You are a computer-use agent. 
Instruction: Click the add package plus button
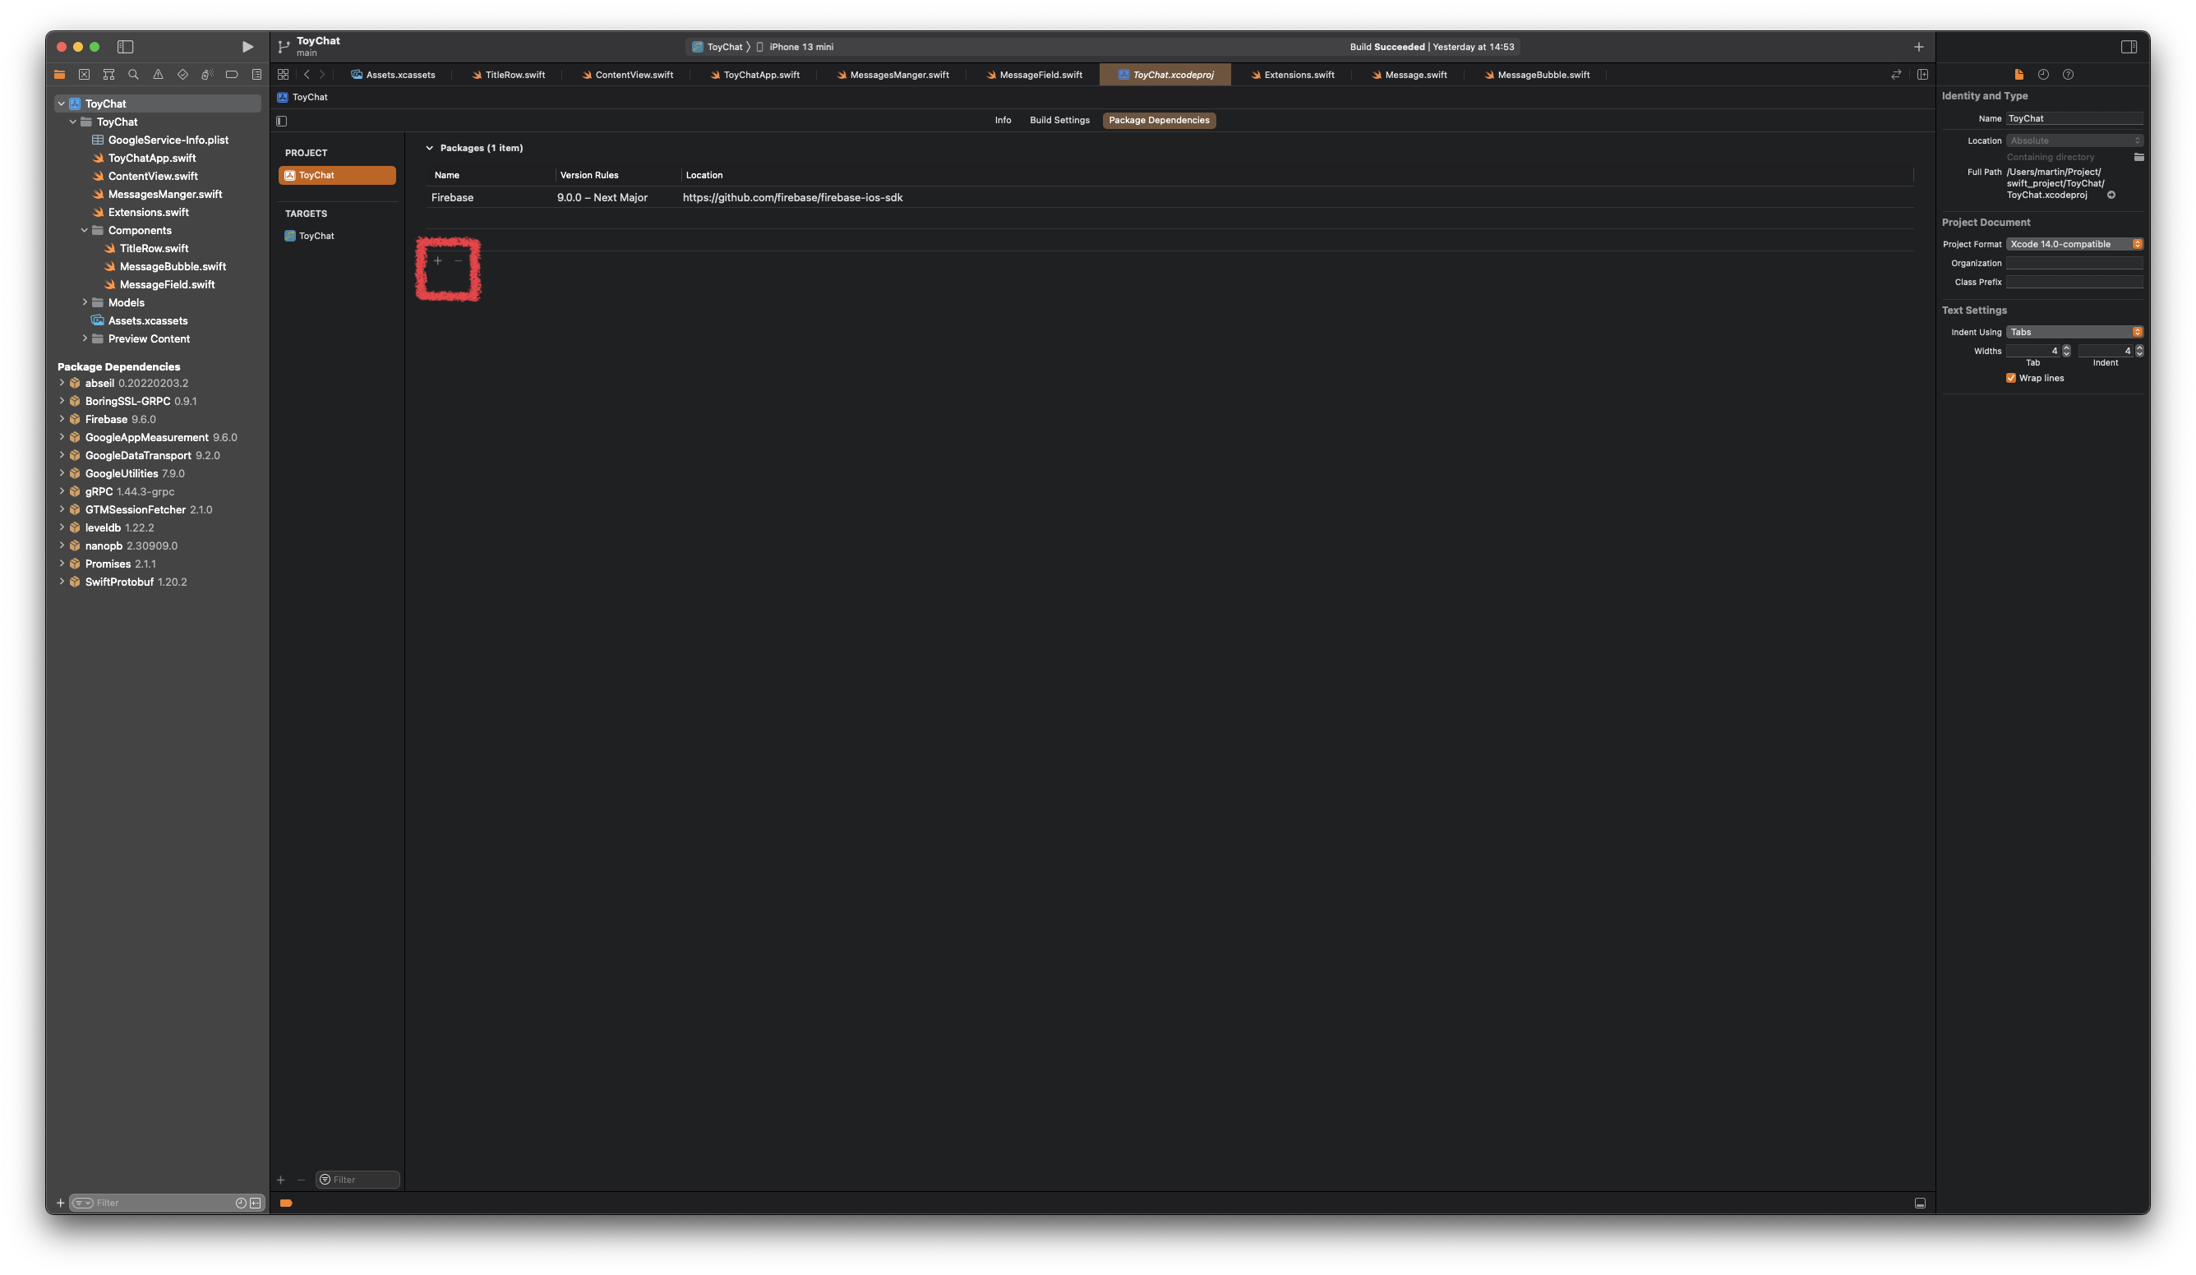click(x=437, y=260)
